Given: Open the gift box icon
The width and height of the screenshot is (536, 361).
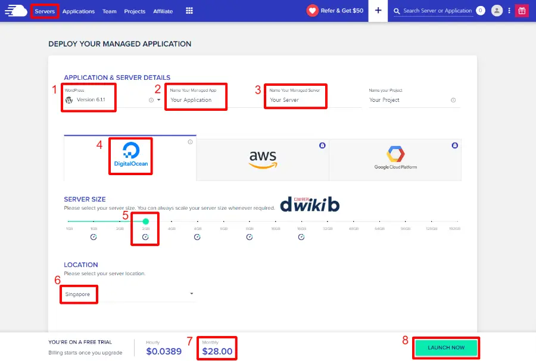Looking at the screenshot, I should [522, 11].
